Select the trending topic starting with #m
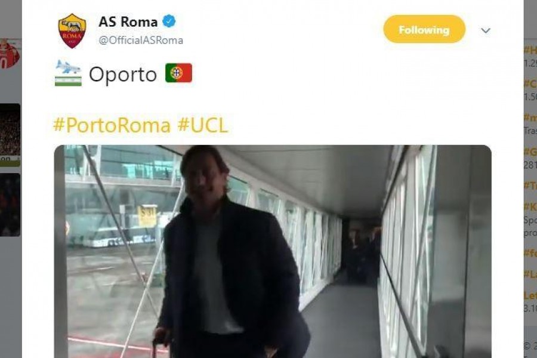The height and width of the screenshot is (358, 537). [530, 118]
